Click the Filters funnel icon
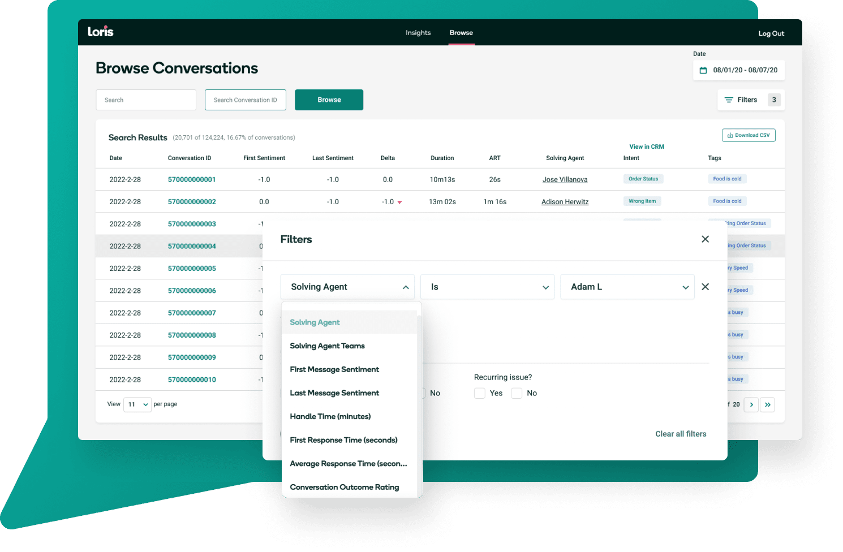Image resolution: width=843 pixels, height=552 pixels. pyautogui.click(x=730, y=100)
